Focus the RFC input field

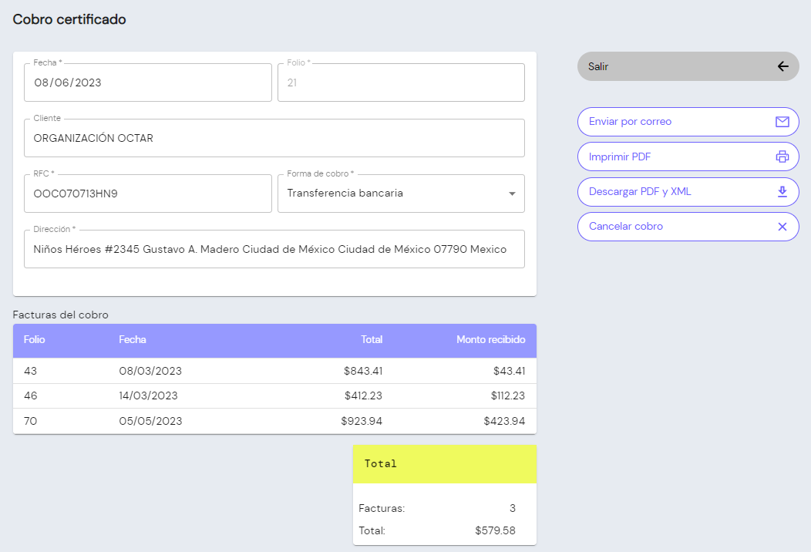(x=147, y=194)
